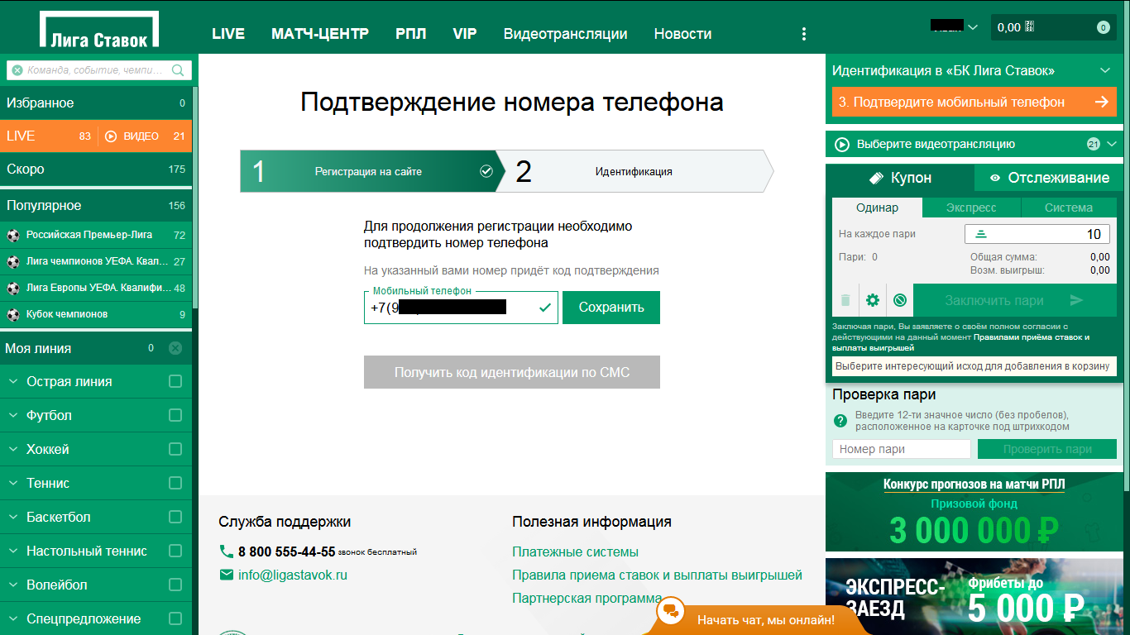Click play icon by Выберите видеотрансляцию

[x=842, y=144]
